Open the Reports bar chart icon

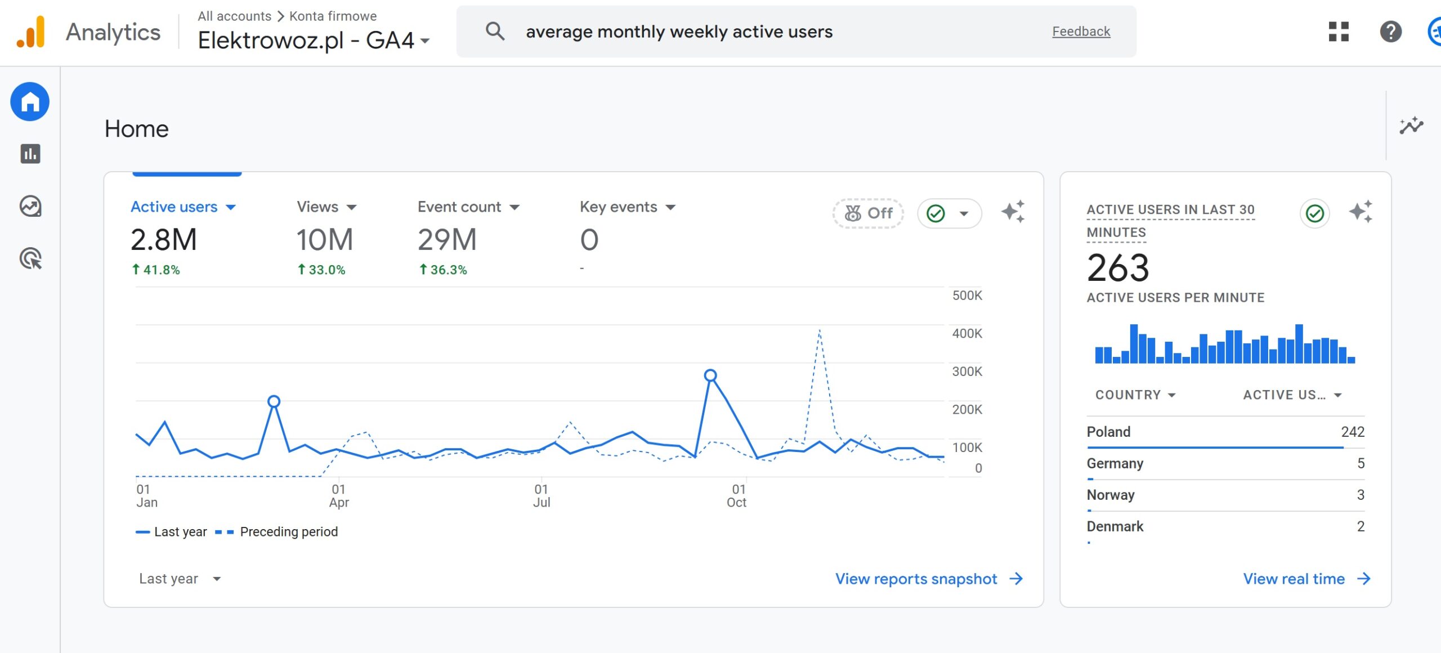[x=30, y=154]
